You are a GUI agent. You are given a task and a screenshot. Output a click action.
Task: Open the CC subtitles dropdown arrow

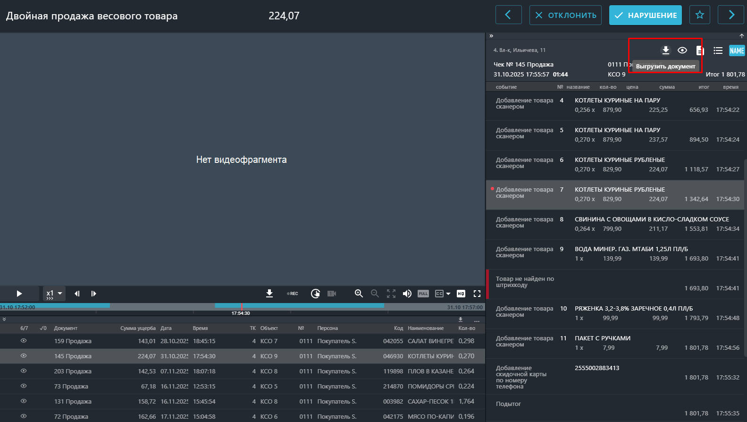[x=448, y=294]
